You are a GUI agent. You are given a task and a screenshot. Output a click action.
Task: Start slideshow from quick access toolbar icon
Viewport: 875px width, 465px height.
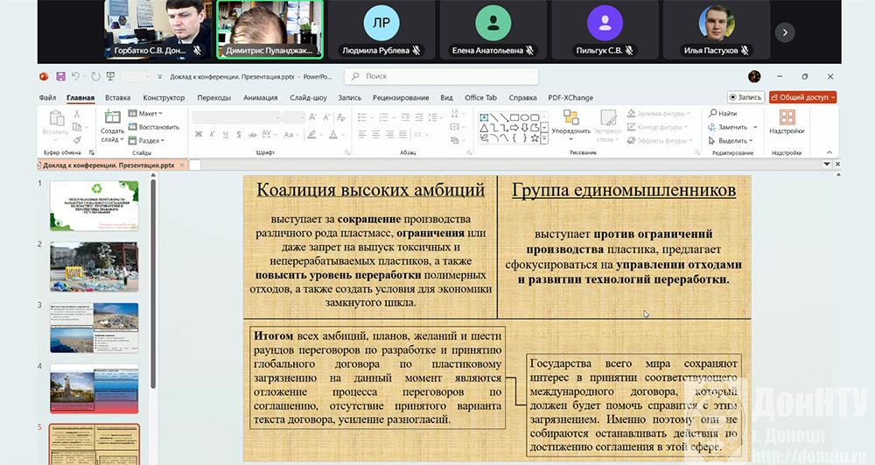pos(110,77)
